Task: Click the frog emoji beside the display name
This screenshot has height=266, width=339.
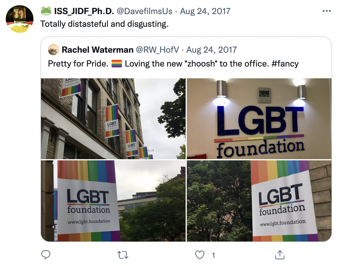Action: 46,11
